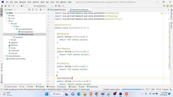The image size is (173, 97).
Task: Toggle the read-only lock in status bar
Action: pyautogui.click(x=171, y=89)
